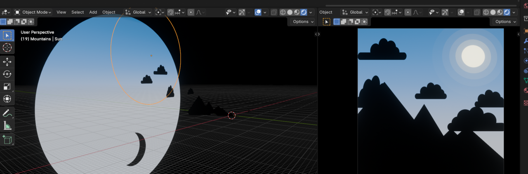528x174 pixels.
Task: Toggle proportional editing in left viewport
Action: tap(191, 12)
